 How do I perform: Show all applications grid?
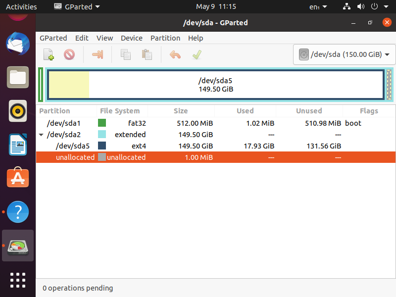tap(18, 280)
